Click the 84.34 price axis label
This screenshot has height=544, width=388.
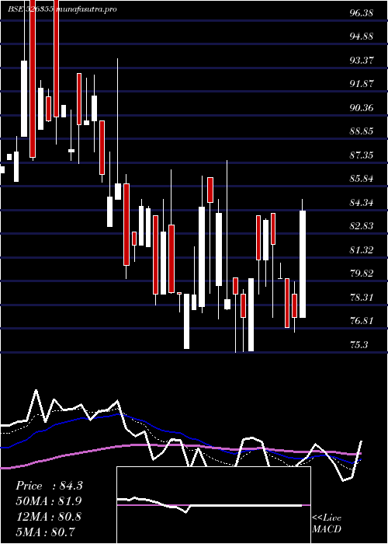click(362, 202)
